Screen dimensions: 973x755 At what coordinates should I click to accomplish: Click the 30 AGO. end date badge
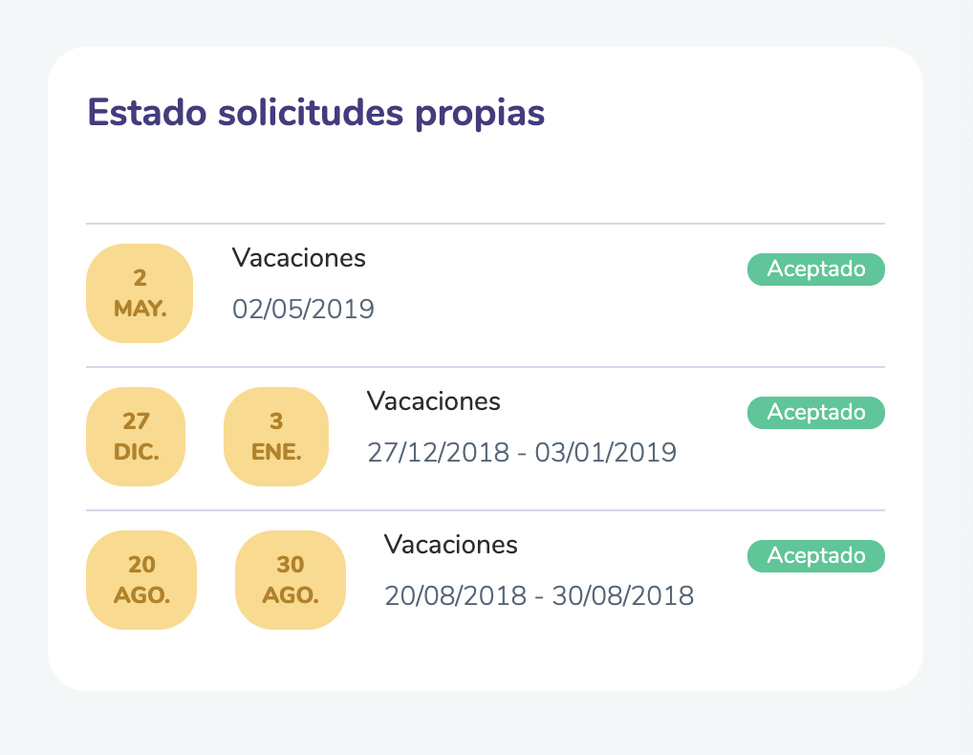tap(291, 580)
